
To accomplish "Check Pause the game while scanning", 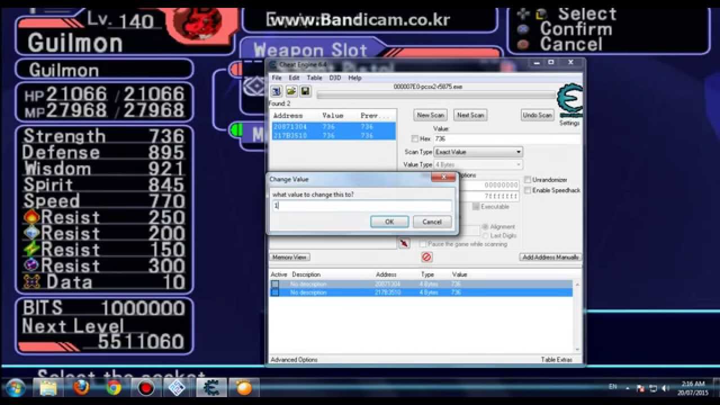I will click(x=423, y=244).
